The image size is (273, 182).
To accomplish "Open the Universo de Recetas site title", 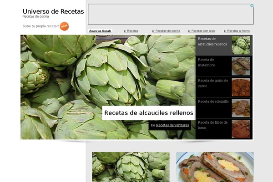I will tap(53, 11).
